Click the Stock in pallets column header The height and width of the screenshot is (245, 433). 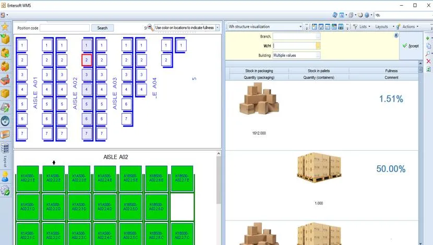(x=319, y=71)
